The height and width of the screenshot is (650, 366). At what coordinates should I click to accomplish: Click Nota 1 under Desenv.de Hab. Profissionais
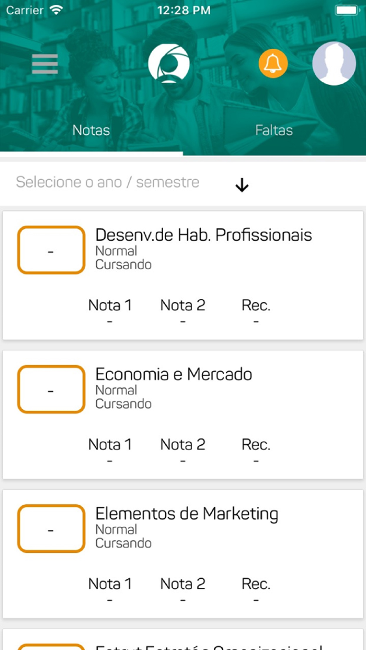pyautogui.click(x=110, y=305)
